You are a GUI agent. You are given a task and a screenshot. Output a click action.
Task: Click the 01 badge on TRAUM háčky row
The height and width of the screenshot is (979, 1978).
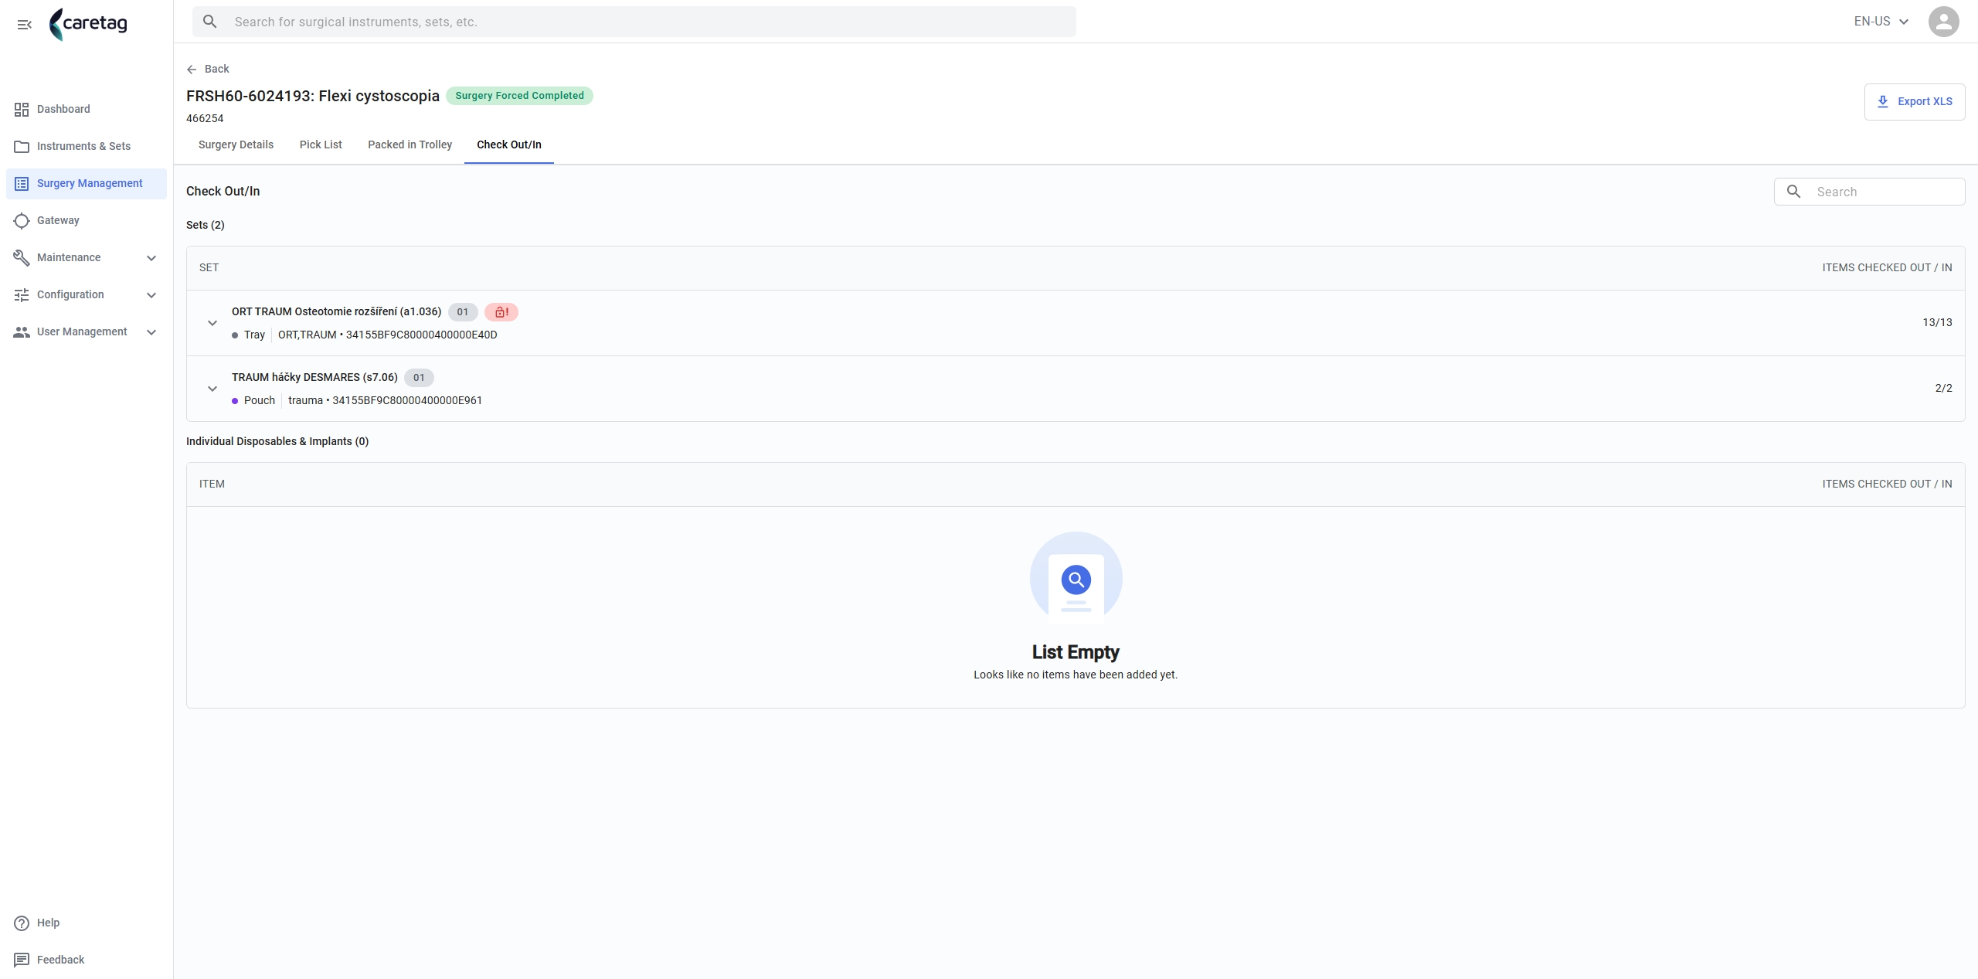tap(419, 378)
